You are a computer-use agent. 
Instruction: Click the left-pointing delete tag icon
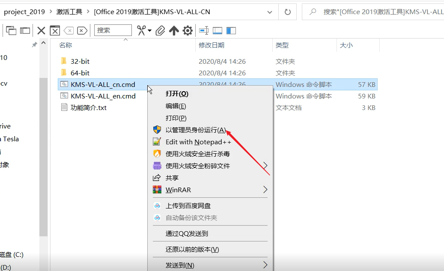(69, 30)
